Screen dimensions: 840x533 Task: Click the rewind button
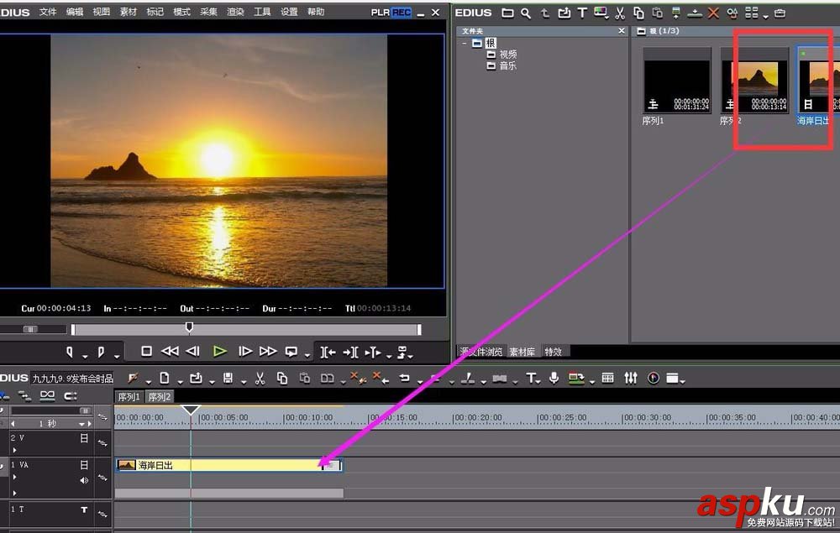click(170, 351)
